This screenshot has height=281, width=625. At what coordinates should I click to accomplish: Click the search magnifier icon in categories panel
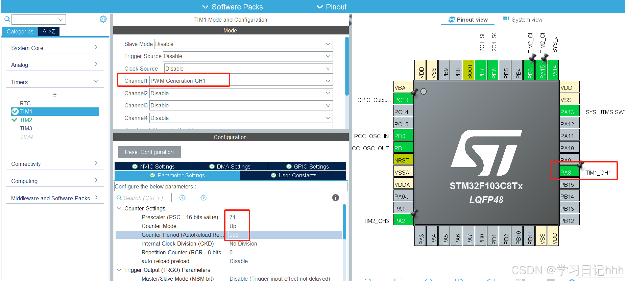click(7, 19)
